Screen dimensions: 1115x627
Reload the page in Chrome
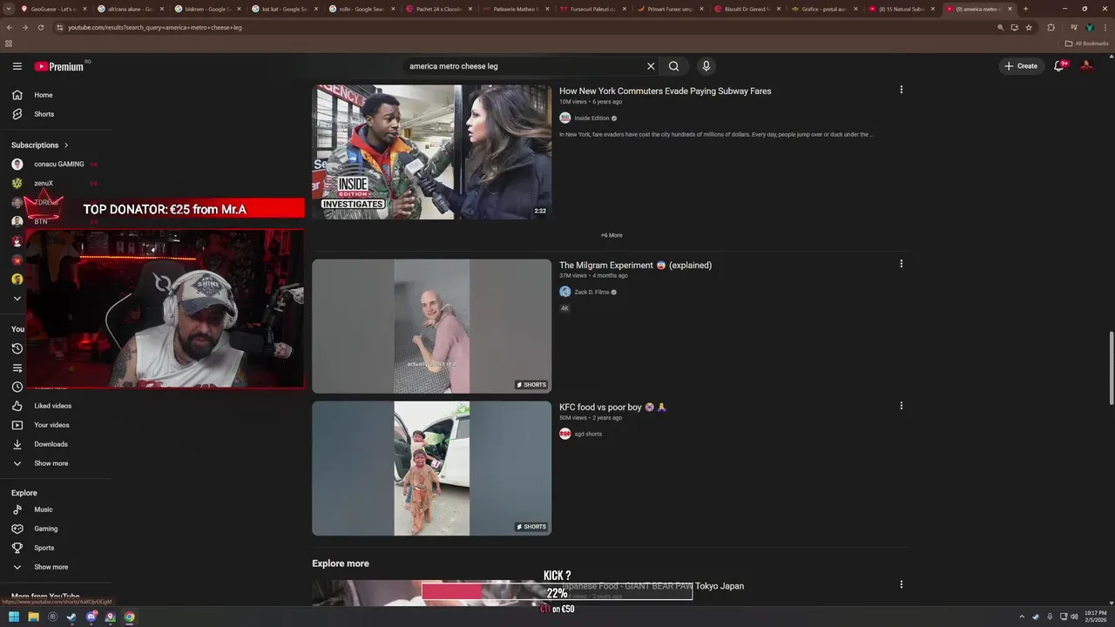tap(40, 27)
